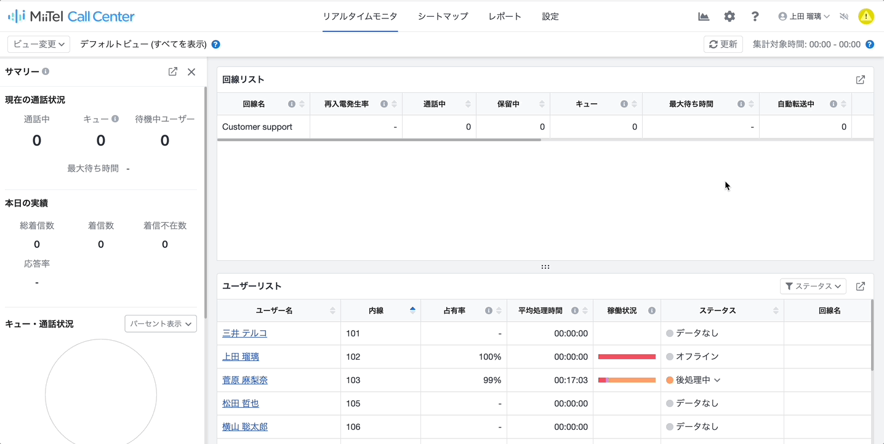Click info icon in 占有率 column header
The height and width of the screenshot is (444, 884).
489,311
